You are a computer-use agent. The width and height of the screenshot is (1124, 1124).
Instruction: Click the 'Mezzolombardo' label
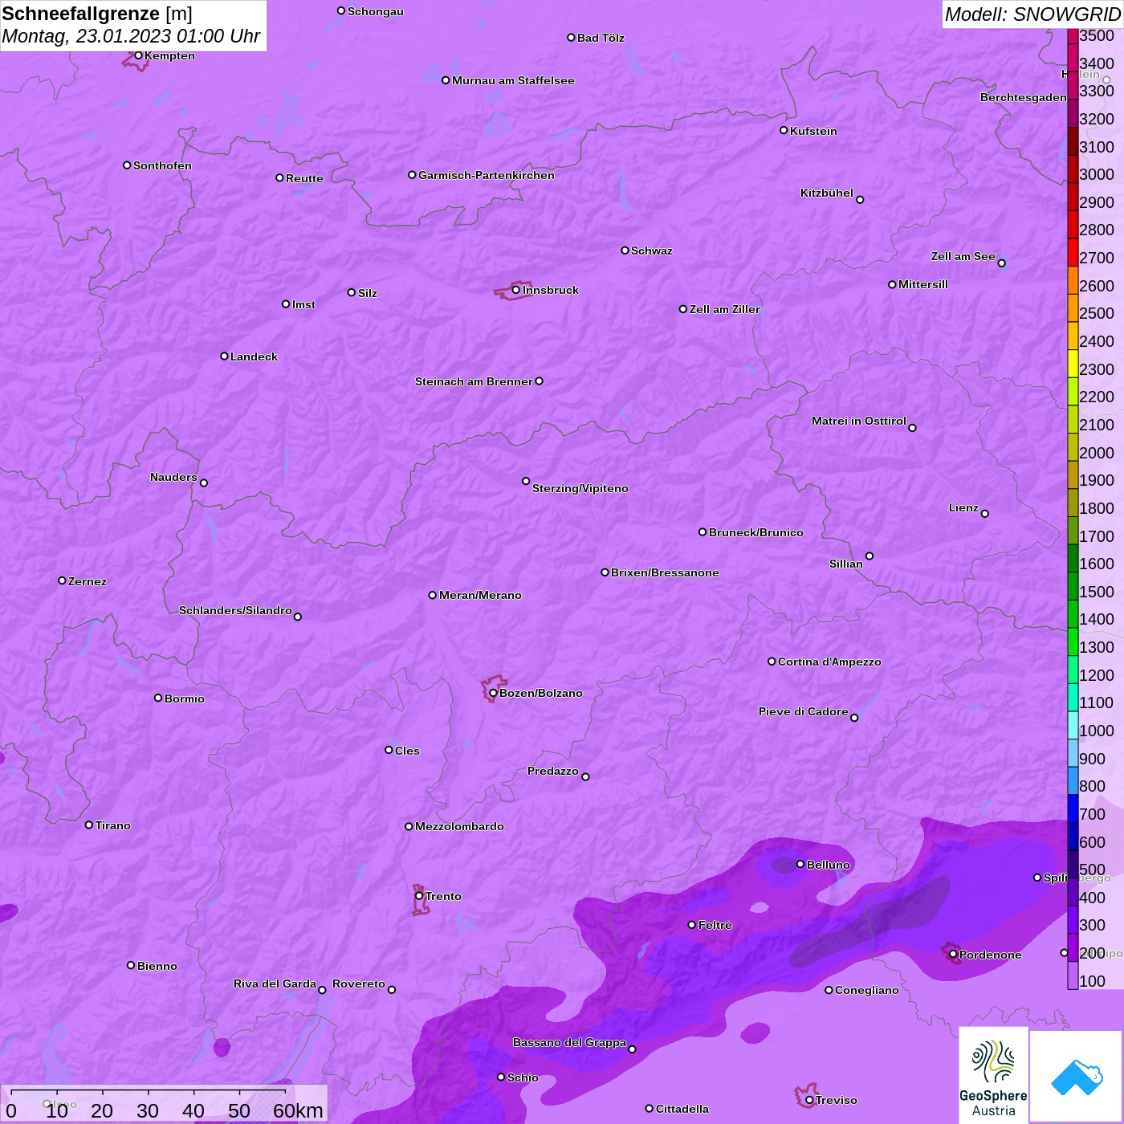(x=459, y=826)
